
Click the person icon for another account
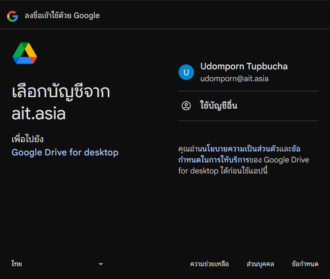(x=186, y=106)
